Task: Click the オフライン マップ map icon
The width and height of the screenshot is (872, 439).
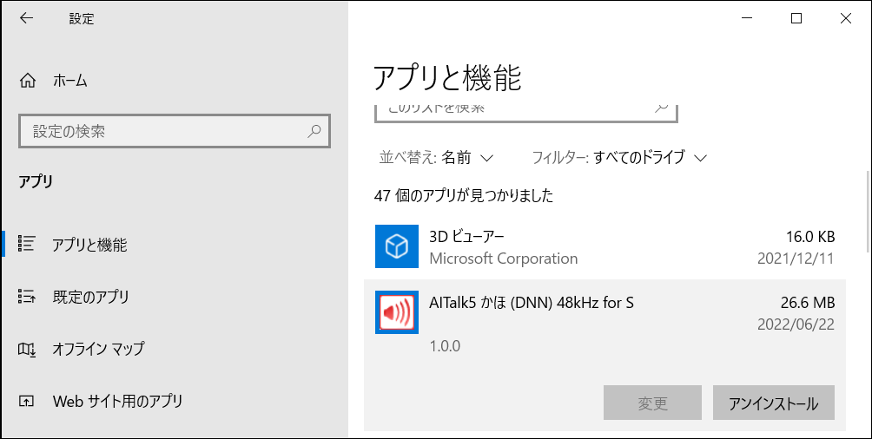Action: point(27,349)
